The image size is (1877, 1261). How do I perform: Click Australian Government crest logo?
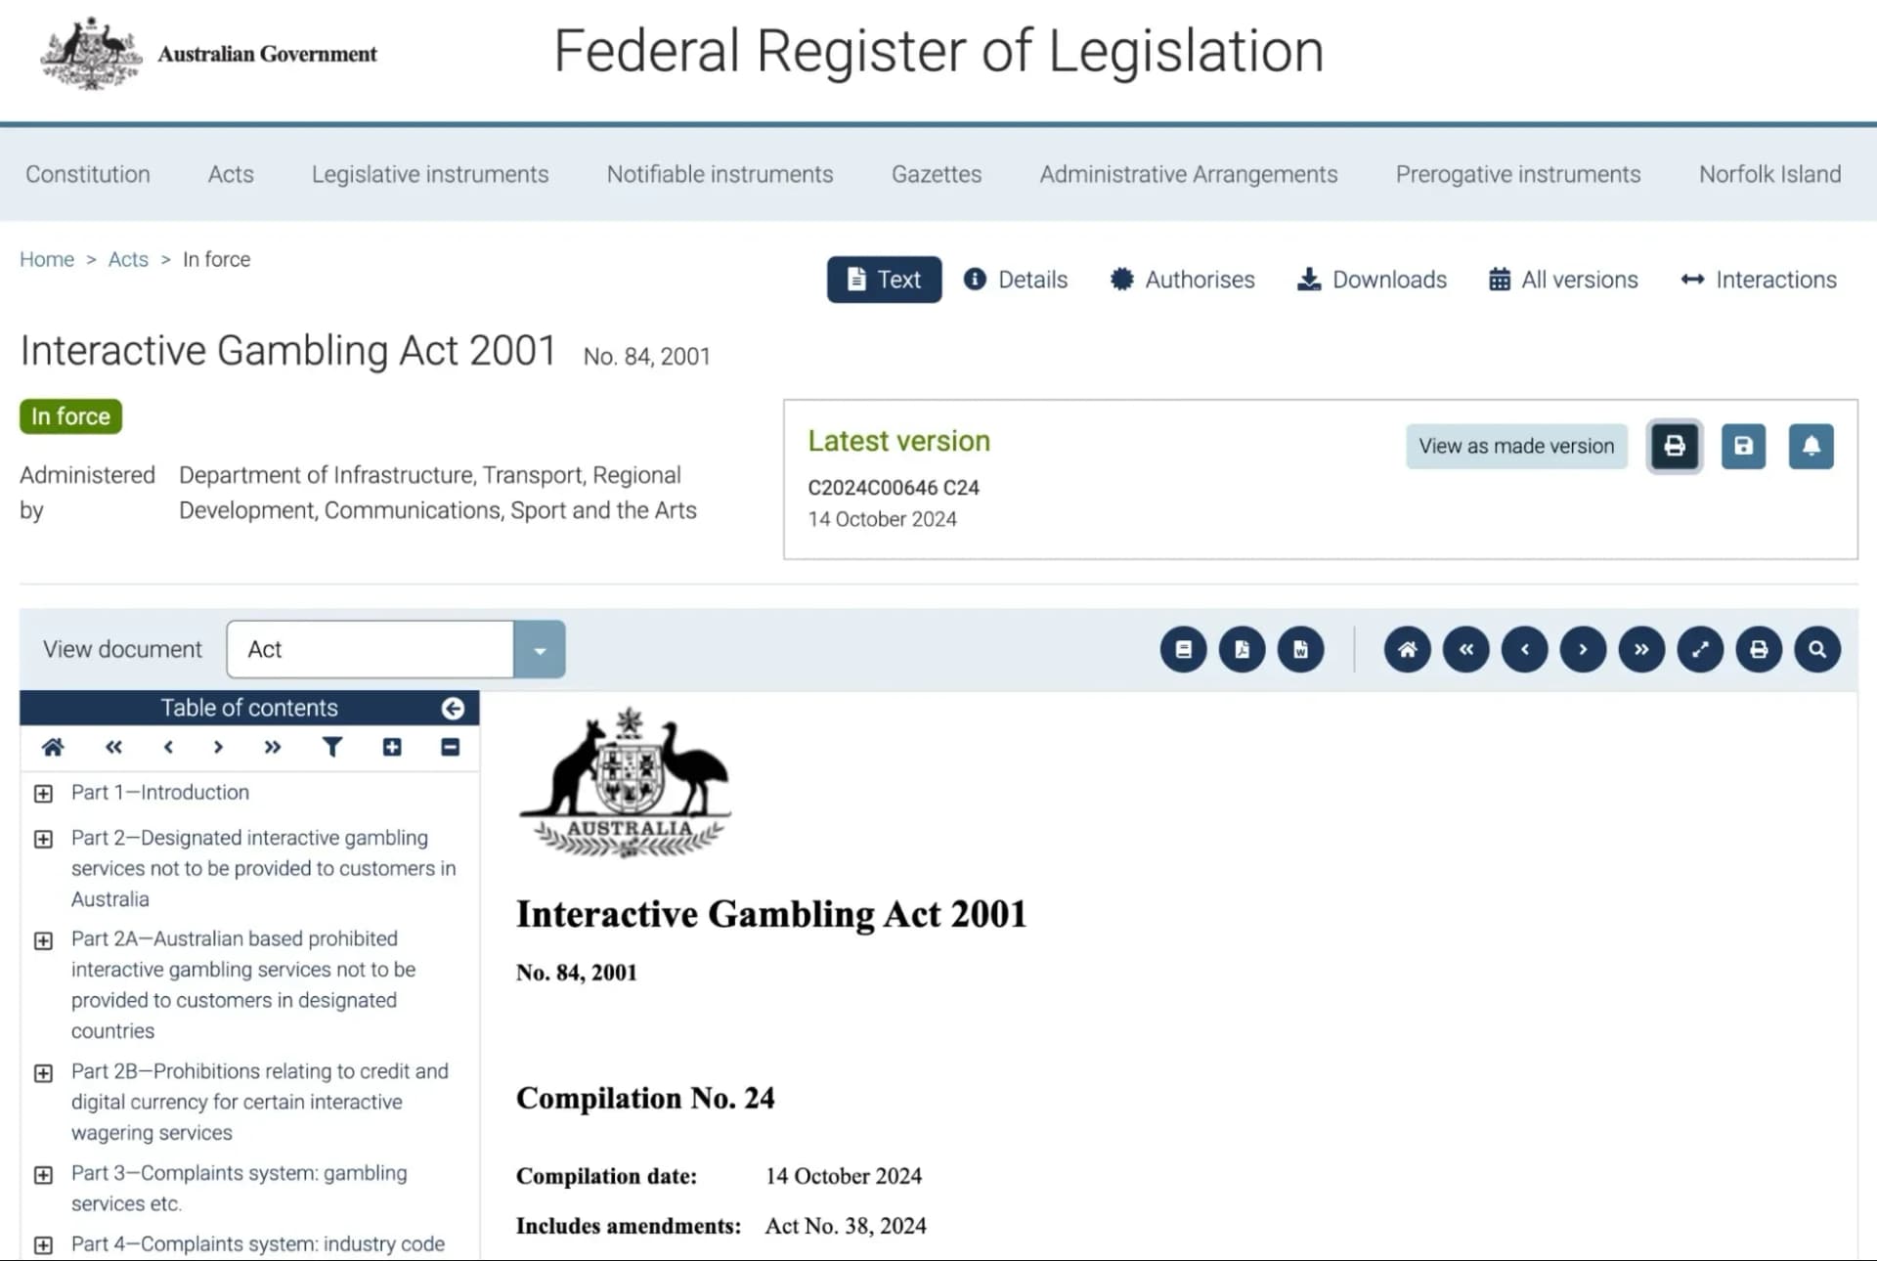(91, 54)
